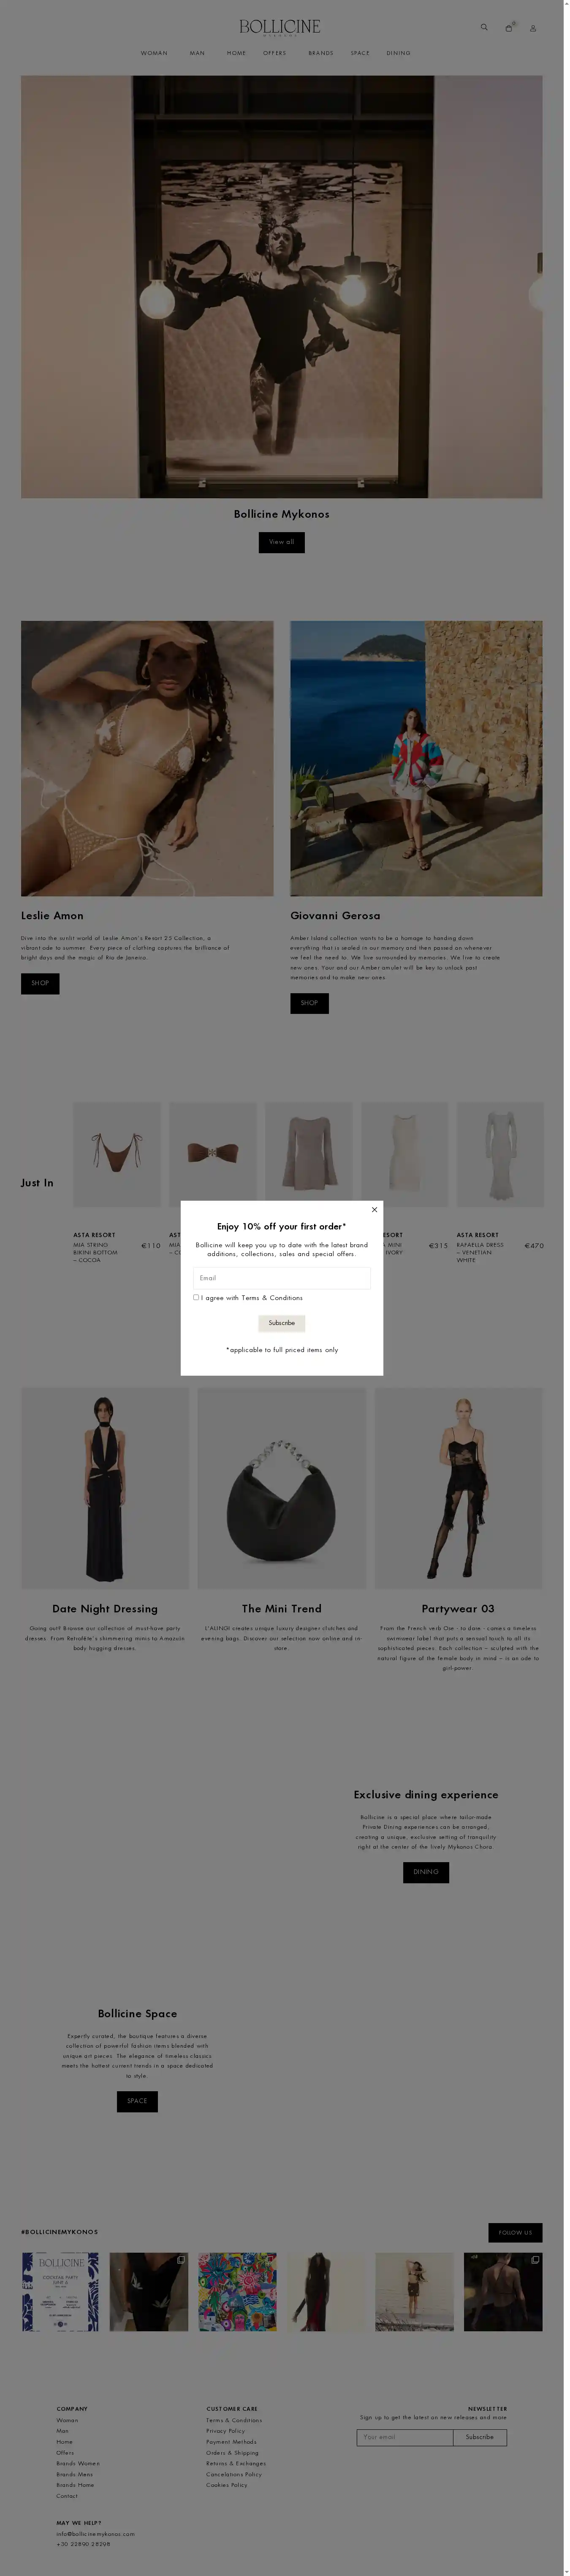Click footer newsletter email field
570x2576 pixels.
pyautogui.click(x=404, y=2437)
